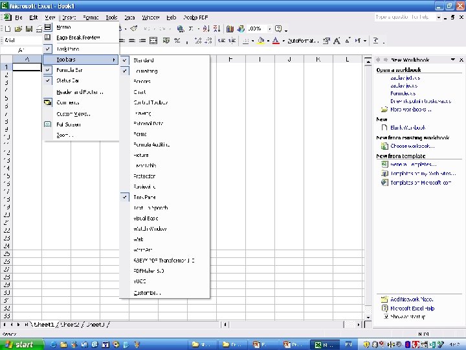This screenshot has width=466, height=350.
Task: Click the Save toolbar icon
Action: coord(29,29)
